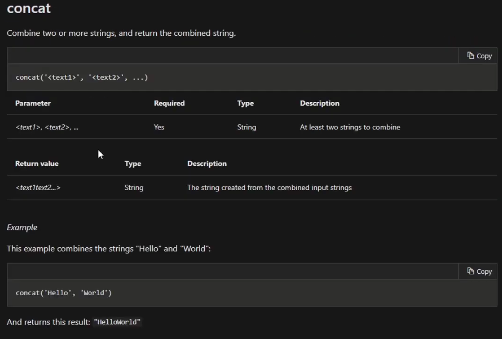Click the "Type" header in the parameter table
The height and width of the screenshot is (339, 502).
(245, 103)
